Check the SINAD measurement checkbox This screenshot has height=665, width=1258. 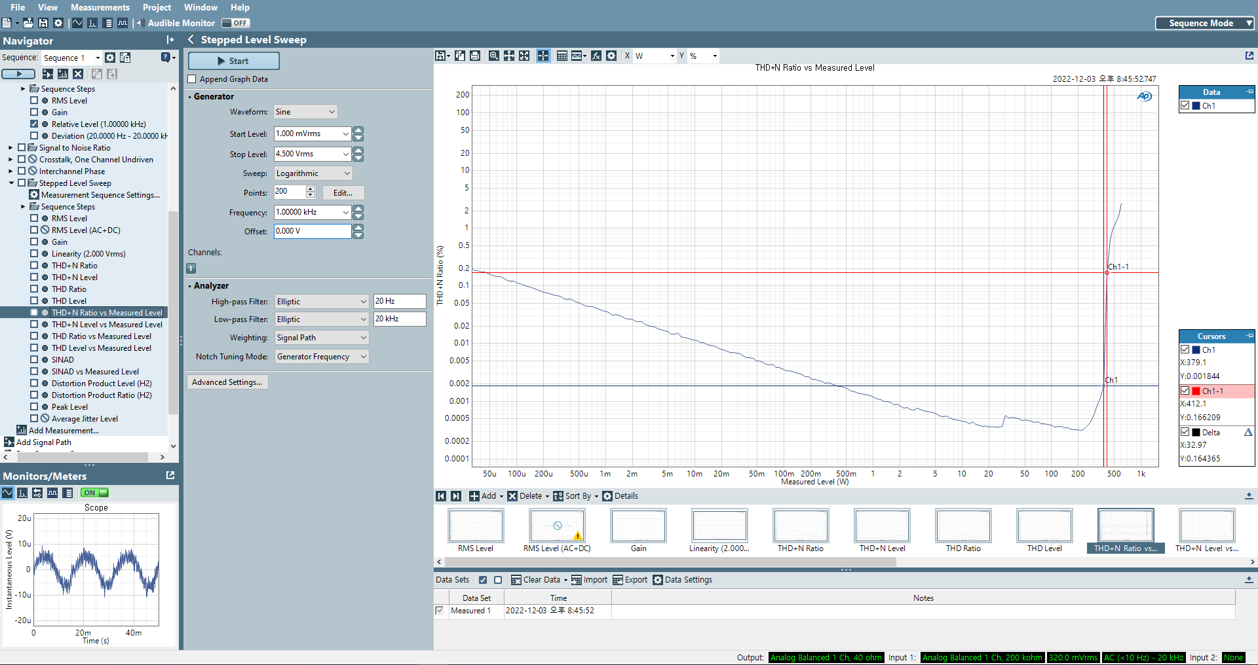click(x=34, y=359)
